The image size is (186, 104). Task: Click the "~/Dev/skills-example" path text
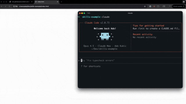coord(104,49)
